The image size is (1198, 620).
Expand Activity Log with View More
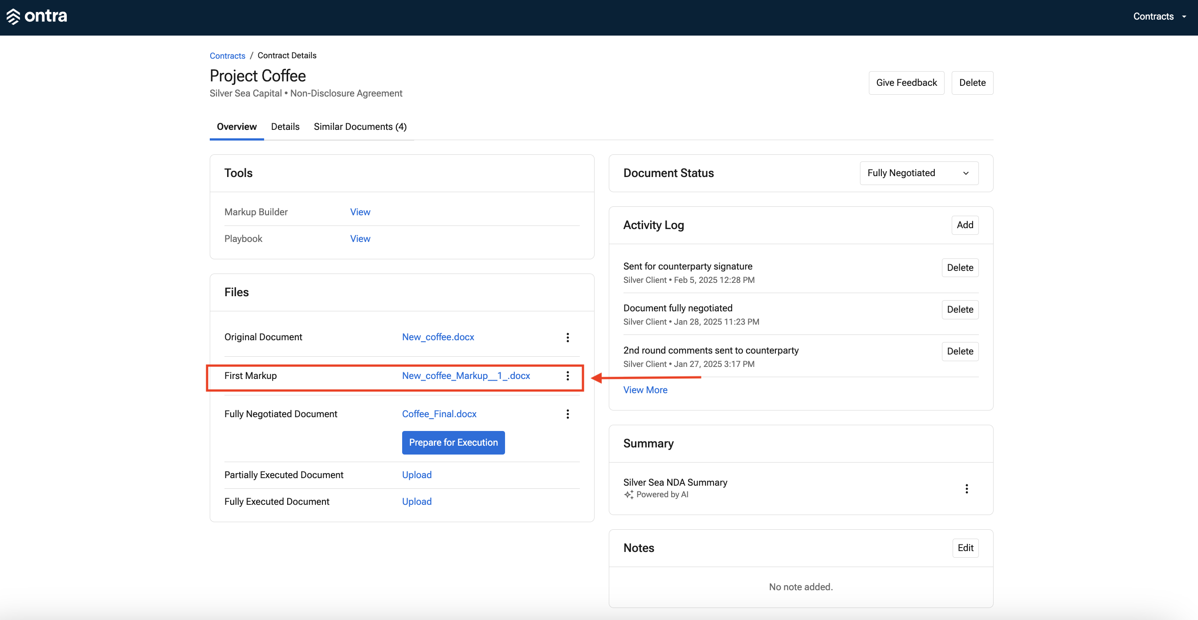(x=645, y=390)
